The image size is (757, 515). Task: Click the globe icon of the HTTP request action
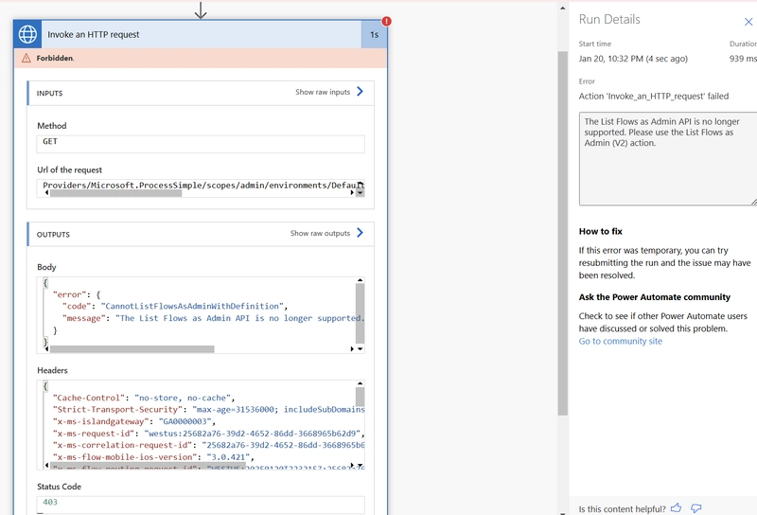(27, 34)
